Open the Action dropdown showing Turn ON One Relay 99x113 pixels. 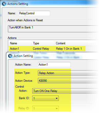(x=65, y=91)
